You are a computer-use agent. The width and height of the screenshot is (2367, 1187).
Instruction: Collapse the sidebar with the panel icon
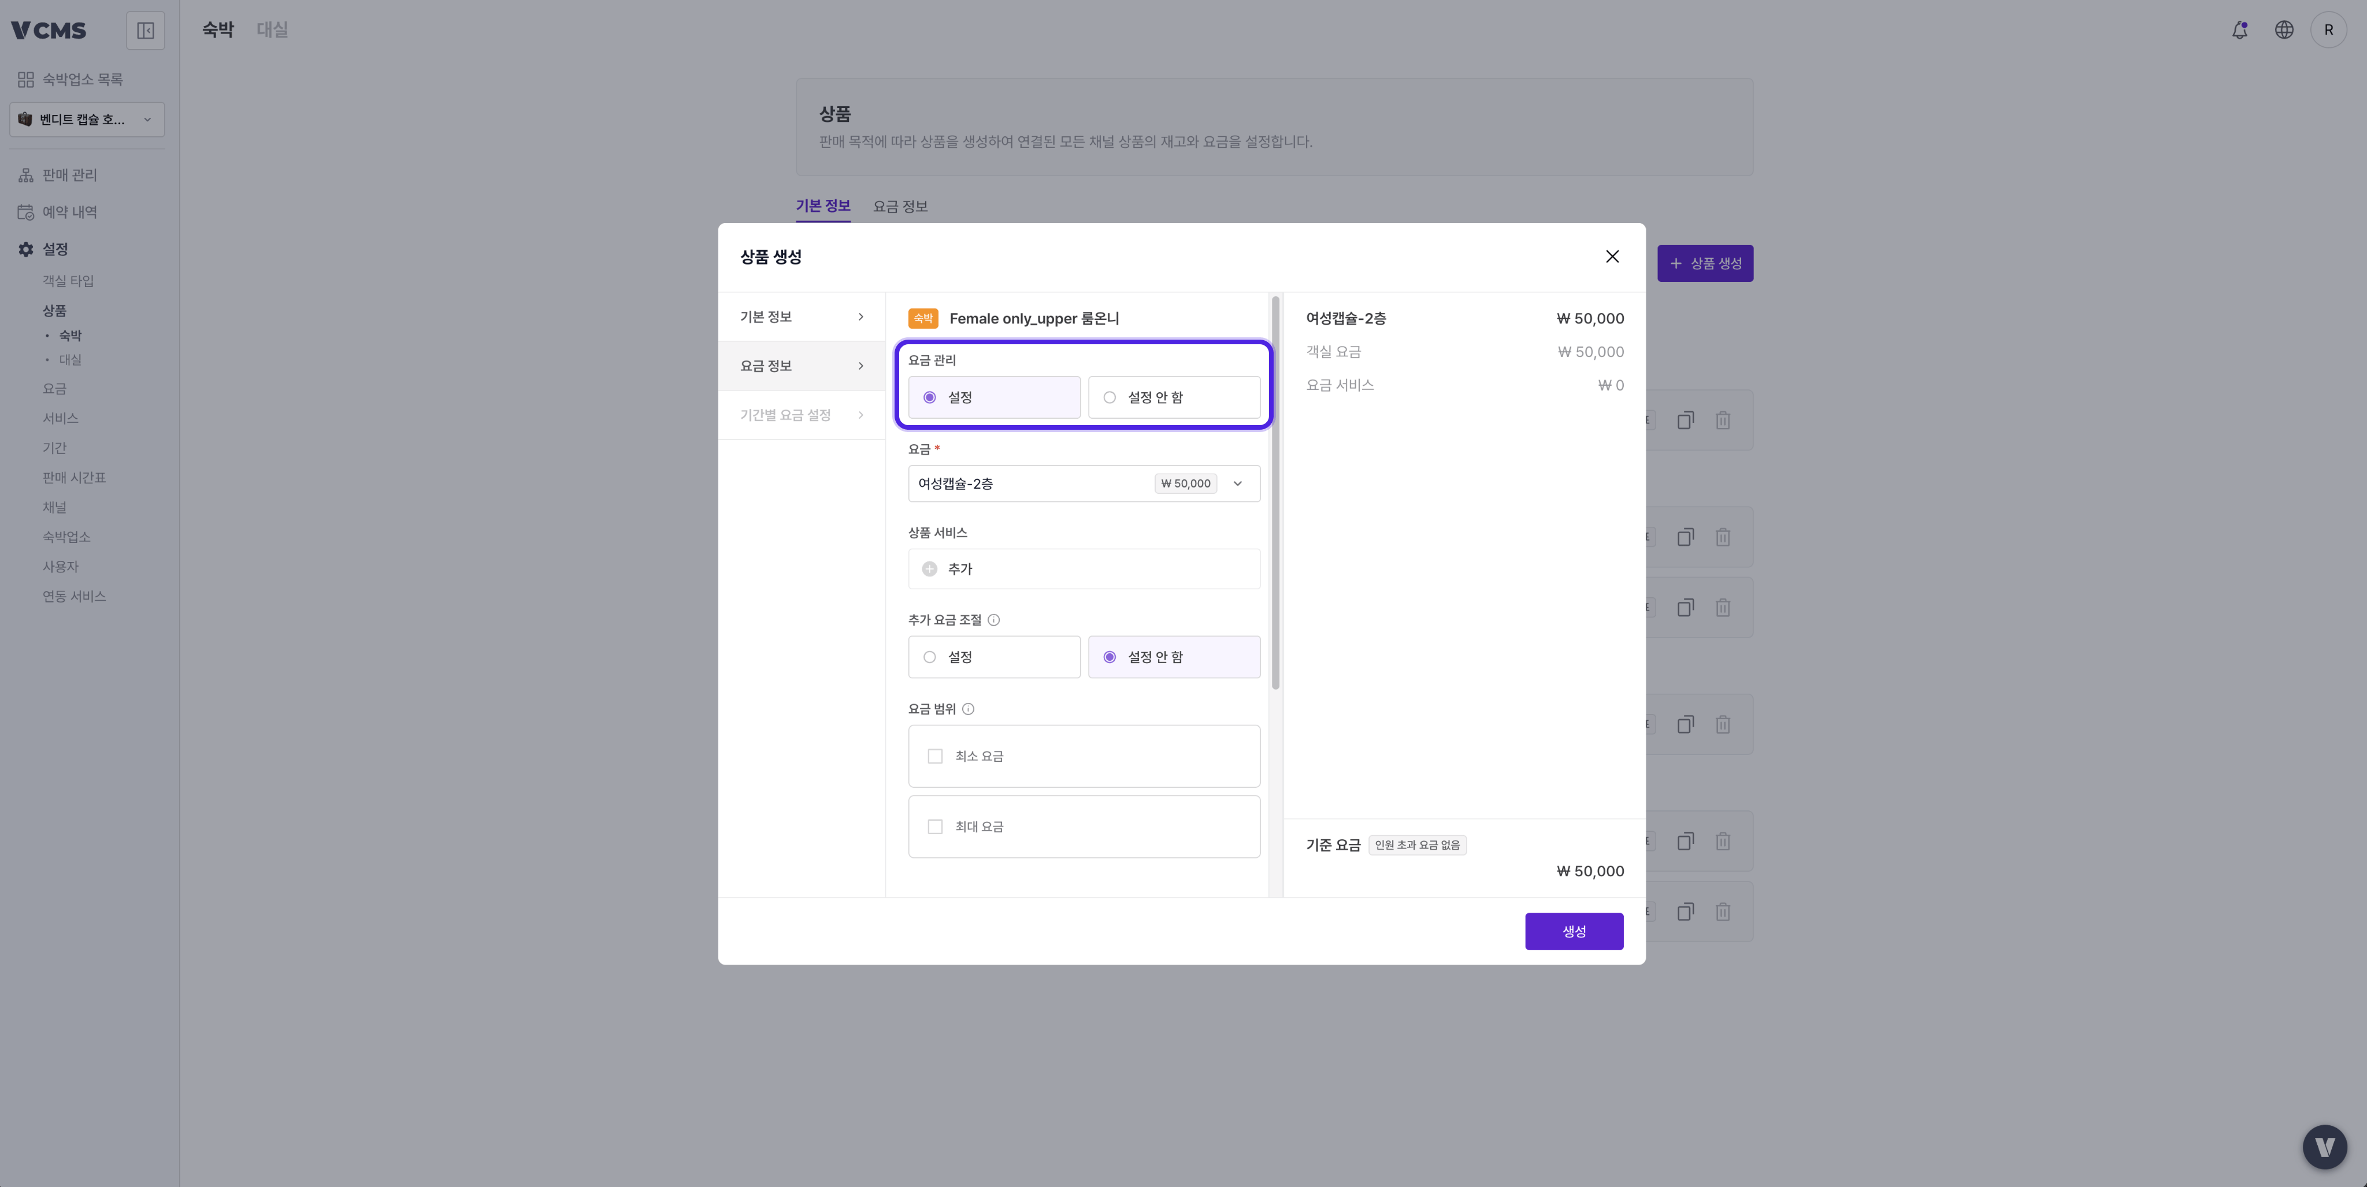(x=145, y=30)
